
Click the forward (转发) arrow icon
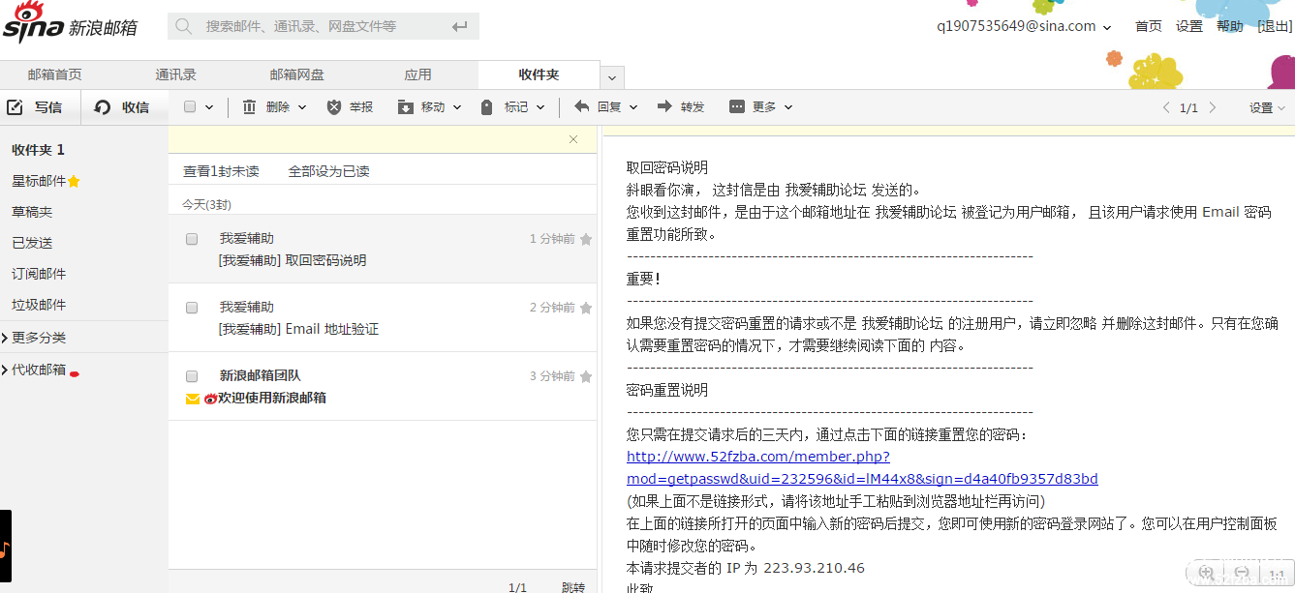(x=664, y=106)
